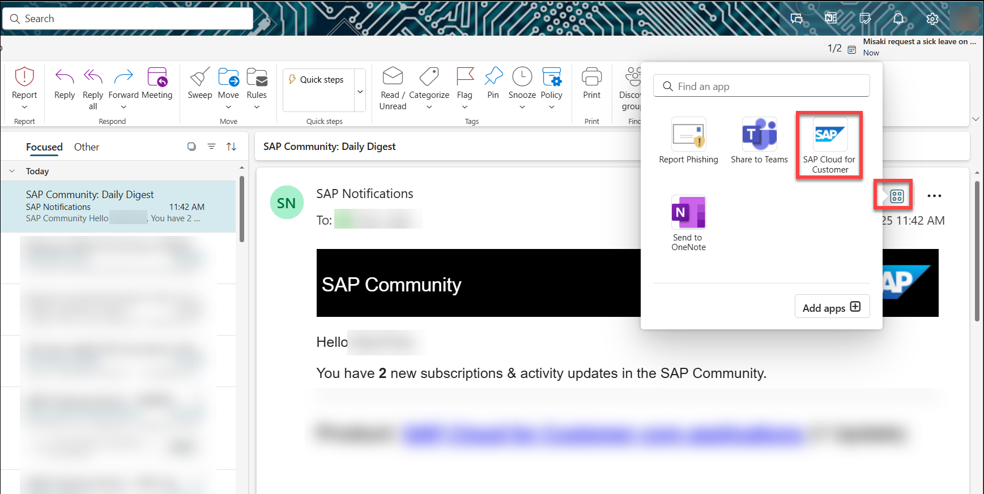Viewport: 984px width, 494px height.
Task: Click the SN sender avatar
Action: coord(287,203)
